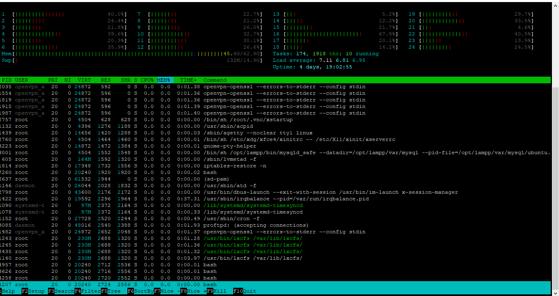The height and width of the screenshot is (296, 559).
Task: Sort by the PRI column header
Action: coord(53,80)
